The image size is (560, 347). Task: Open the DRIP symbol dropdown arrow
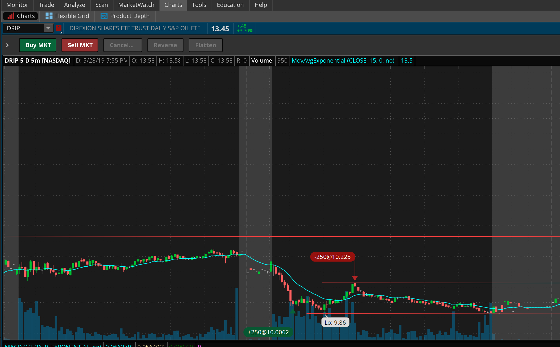[48, 28]
